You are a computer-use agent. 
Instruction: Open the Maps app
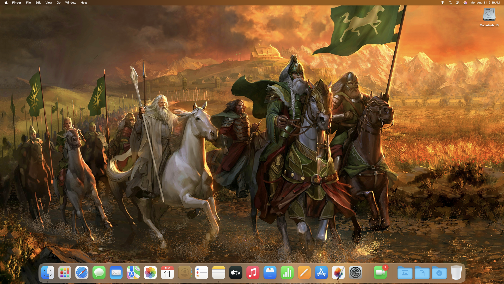click(x=133, y=272)
